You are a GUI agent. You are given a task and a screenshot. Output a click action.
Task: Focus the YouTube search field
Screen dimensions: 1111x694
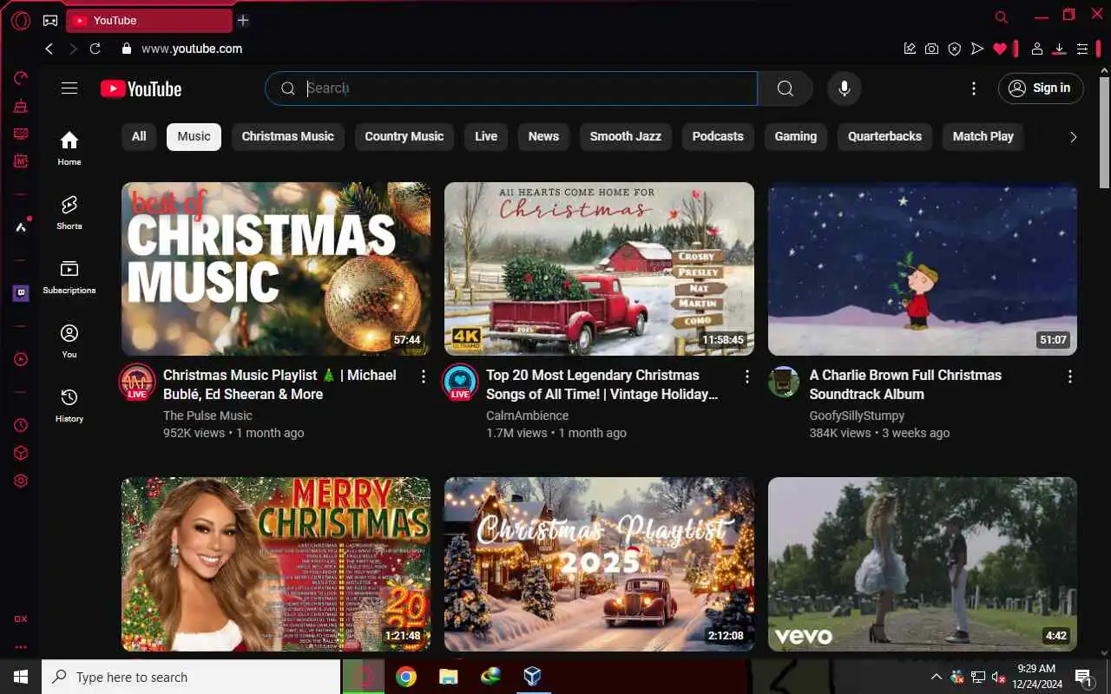tap(511, 88)
